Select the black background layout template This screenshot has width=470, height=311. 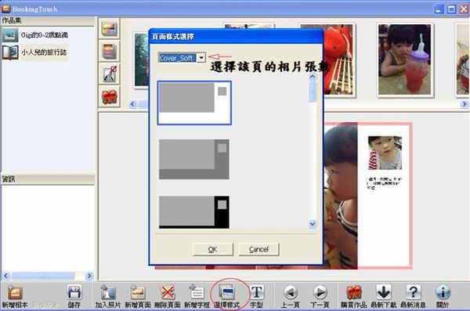[194, 212]
